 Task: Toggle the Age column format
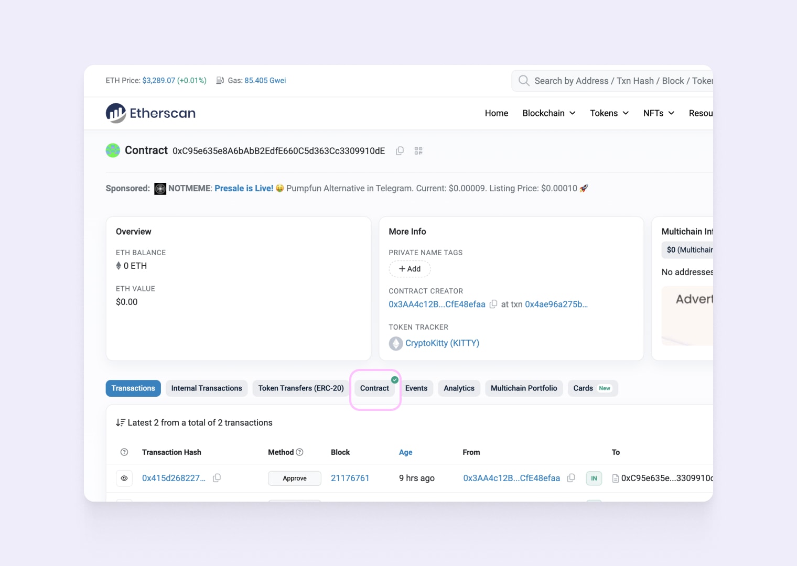coord(405,452)
